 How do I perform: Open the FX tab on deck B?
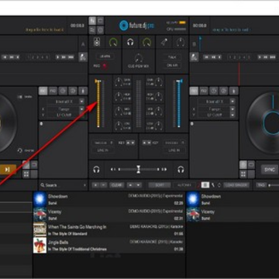click(194, 91)
